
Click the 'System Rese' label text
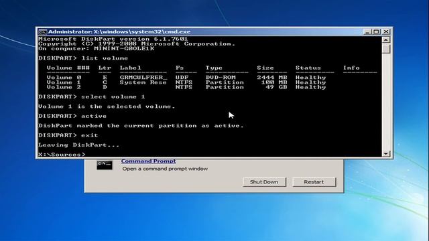pos(143,82)
